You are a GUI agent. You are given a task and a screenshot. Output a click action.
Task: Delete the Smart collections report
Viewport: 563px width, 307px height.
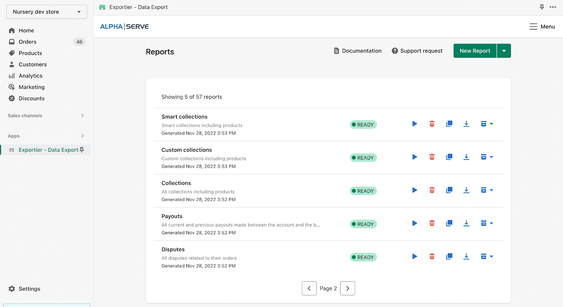432,124
